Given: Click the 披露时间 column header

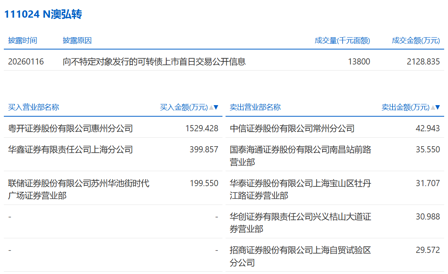Looking at the screenshot, I should 23,41.
